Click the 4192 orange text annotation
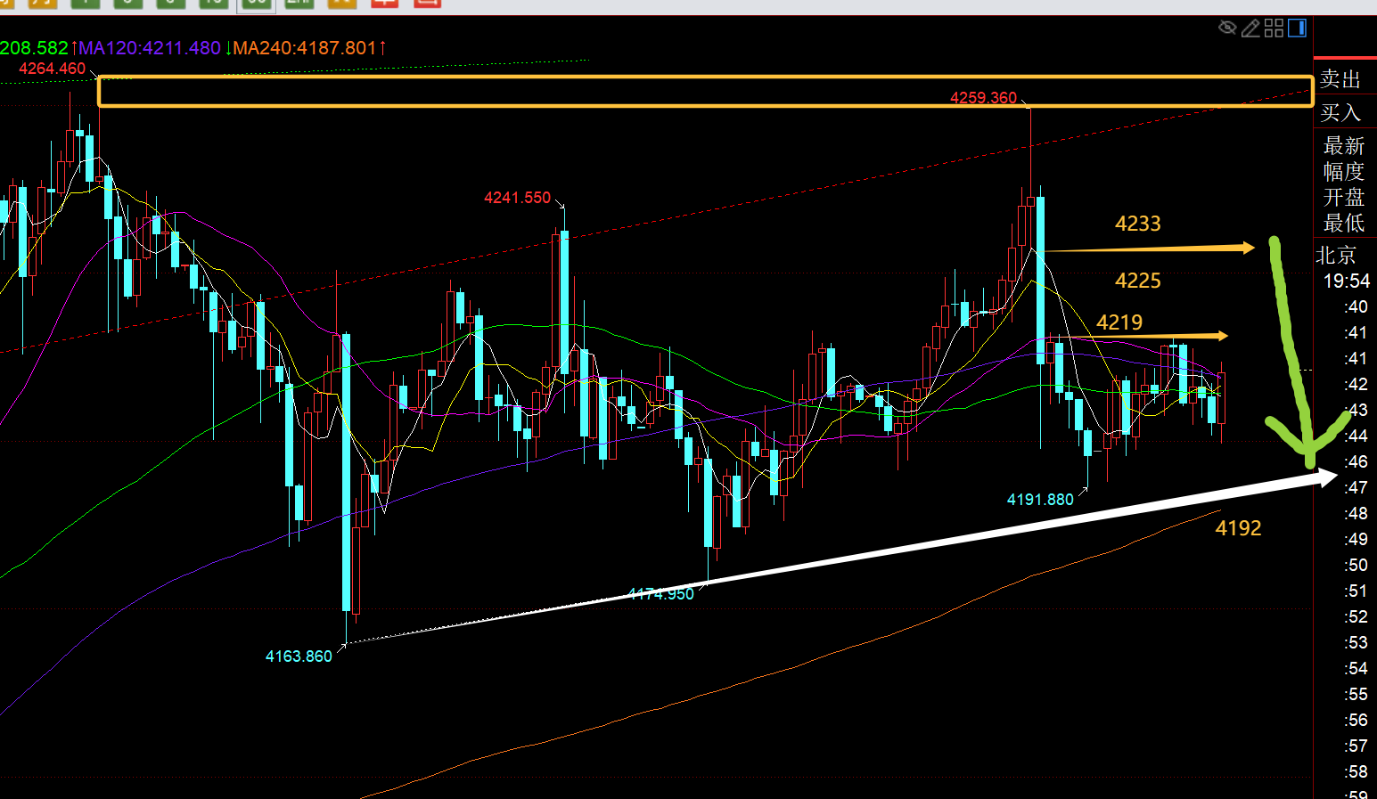 point(1238,528)
